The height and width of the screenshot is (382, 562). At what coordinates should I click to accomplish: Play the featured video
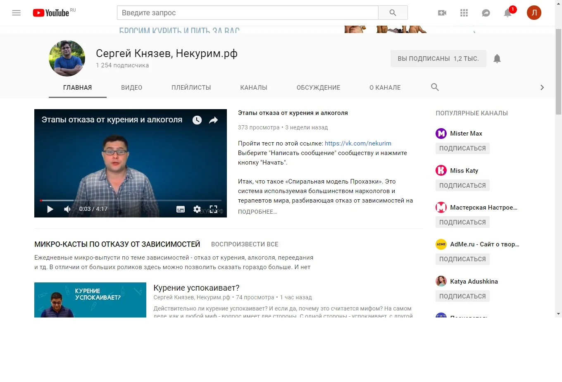pos(50,209)
